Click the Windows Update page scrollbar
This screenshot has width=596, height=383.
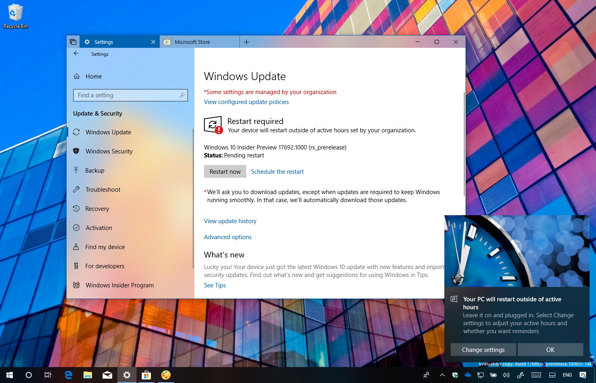pyautogui.click(x=464, y=143)
